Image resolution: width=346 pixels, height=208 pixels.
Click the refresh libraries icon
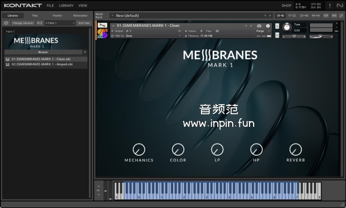point(7,23)
